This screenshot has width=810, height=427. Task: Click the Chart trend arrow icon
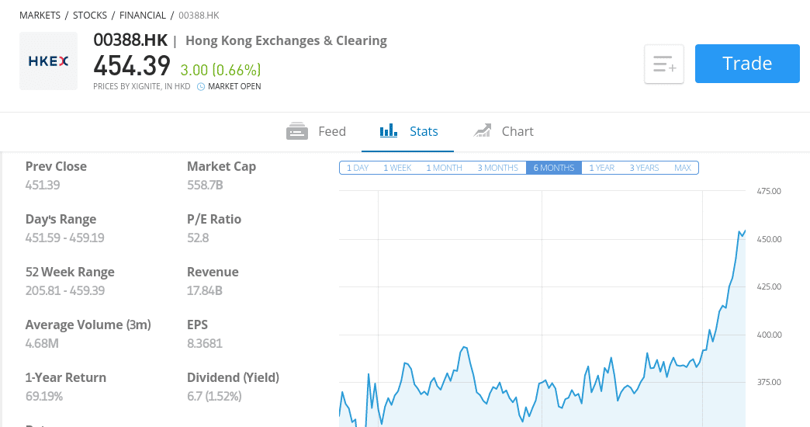[483, 130]
